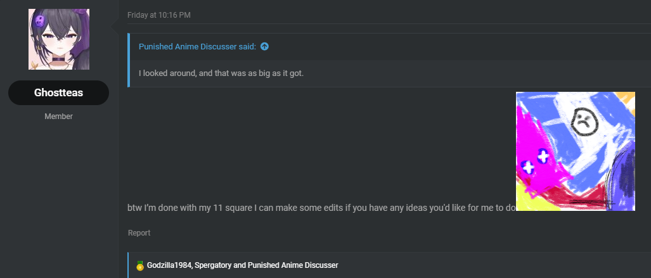Expand the quoted text "I looked around"
The height and width of the screenshot is (278, 651).
[221, 74]
